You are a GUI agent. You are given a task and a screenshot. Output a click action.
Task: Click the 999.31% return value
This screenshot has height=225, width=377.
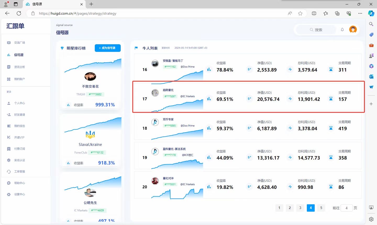point(105,105)
